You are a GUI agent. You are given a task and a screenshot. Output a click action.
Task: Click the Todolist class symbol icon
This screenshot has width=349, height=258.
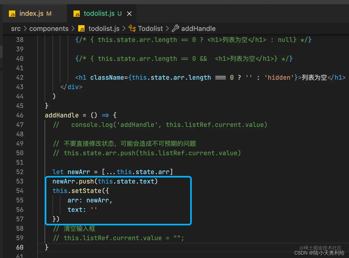132,28
